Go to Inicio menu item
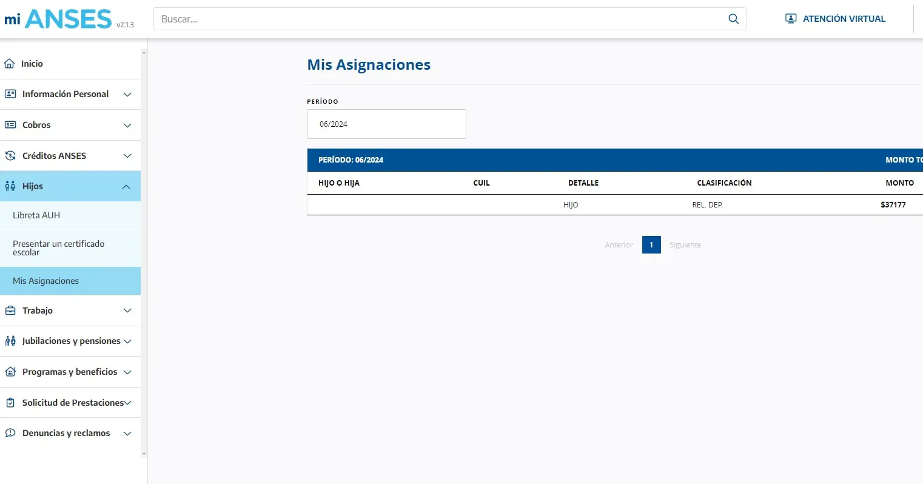 [32, 64]
